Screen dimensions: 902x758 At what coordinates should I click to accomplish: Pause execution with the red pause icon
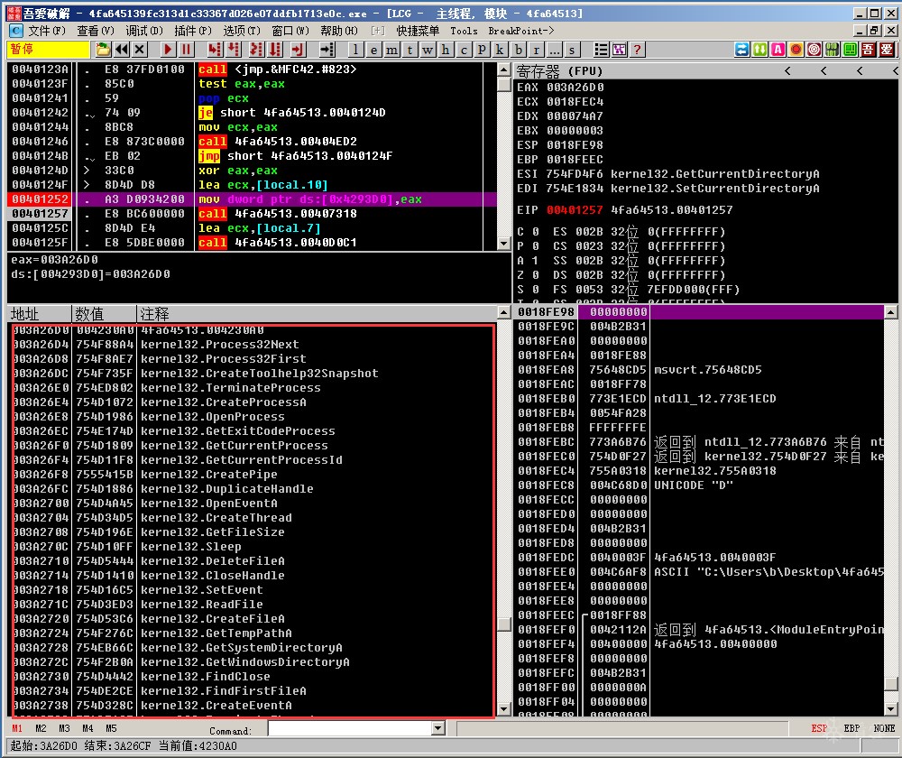coord(186,50)
